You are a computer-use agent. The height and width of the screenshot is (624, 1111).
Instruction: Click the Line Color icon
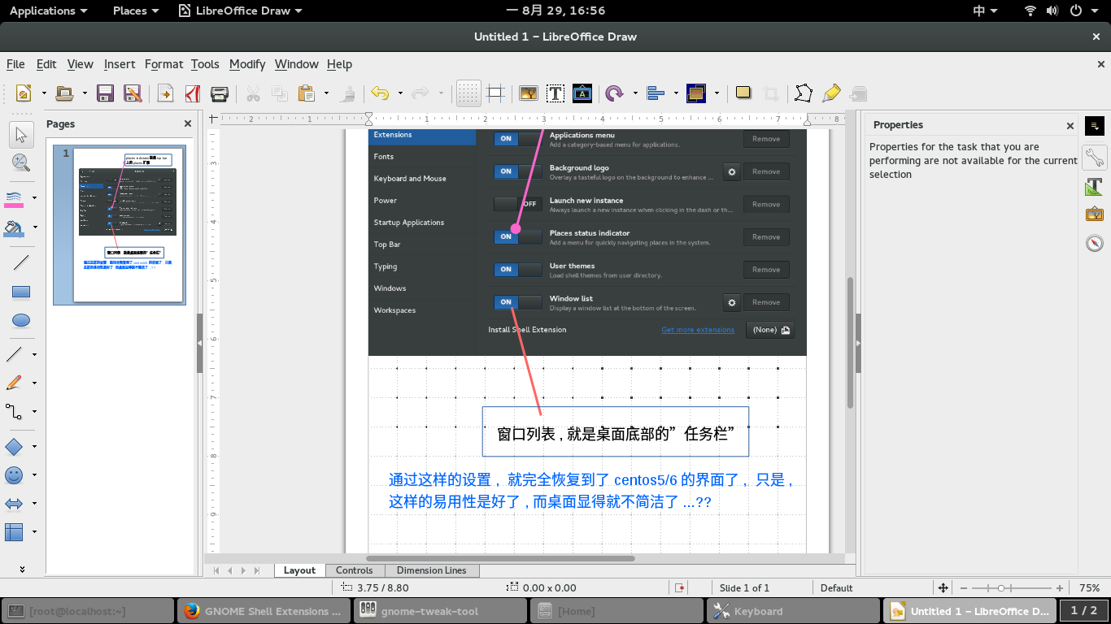click(x=15, y=197)
